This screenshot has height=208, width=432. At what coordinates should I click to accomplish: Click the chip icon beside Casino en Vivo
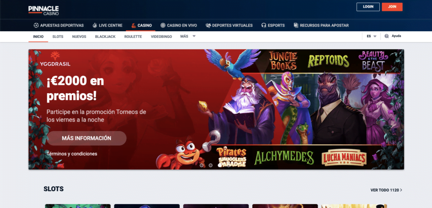pos(163,25)
